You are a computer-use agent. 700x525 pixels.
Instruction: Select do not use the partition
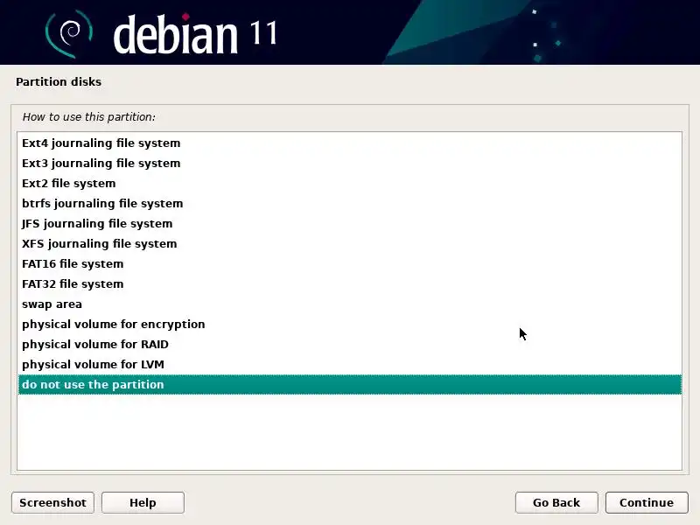pyautogui.click(x=349, y=384)
